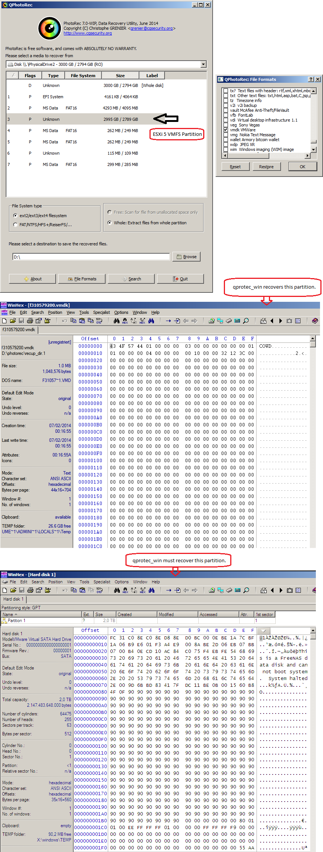
Task: Enable the txt Other text files format
Action: 225,96
